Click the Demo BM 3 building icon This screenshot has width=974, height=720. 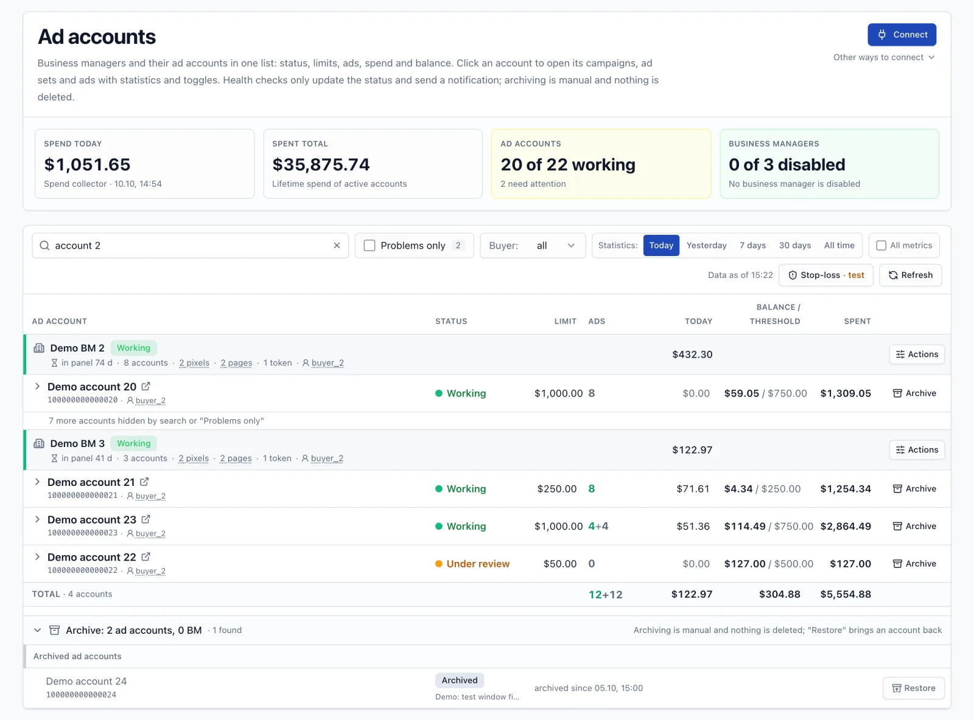click(x=39, y=443)
